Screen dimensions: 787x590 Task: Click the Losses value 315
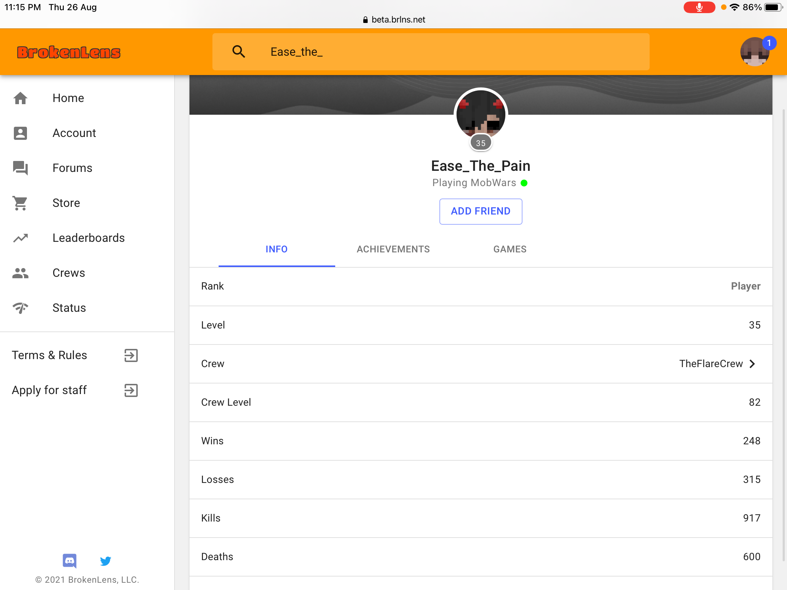coord(752,479)
